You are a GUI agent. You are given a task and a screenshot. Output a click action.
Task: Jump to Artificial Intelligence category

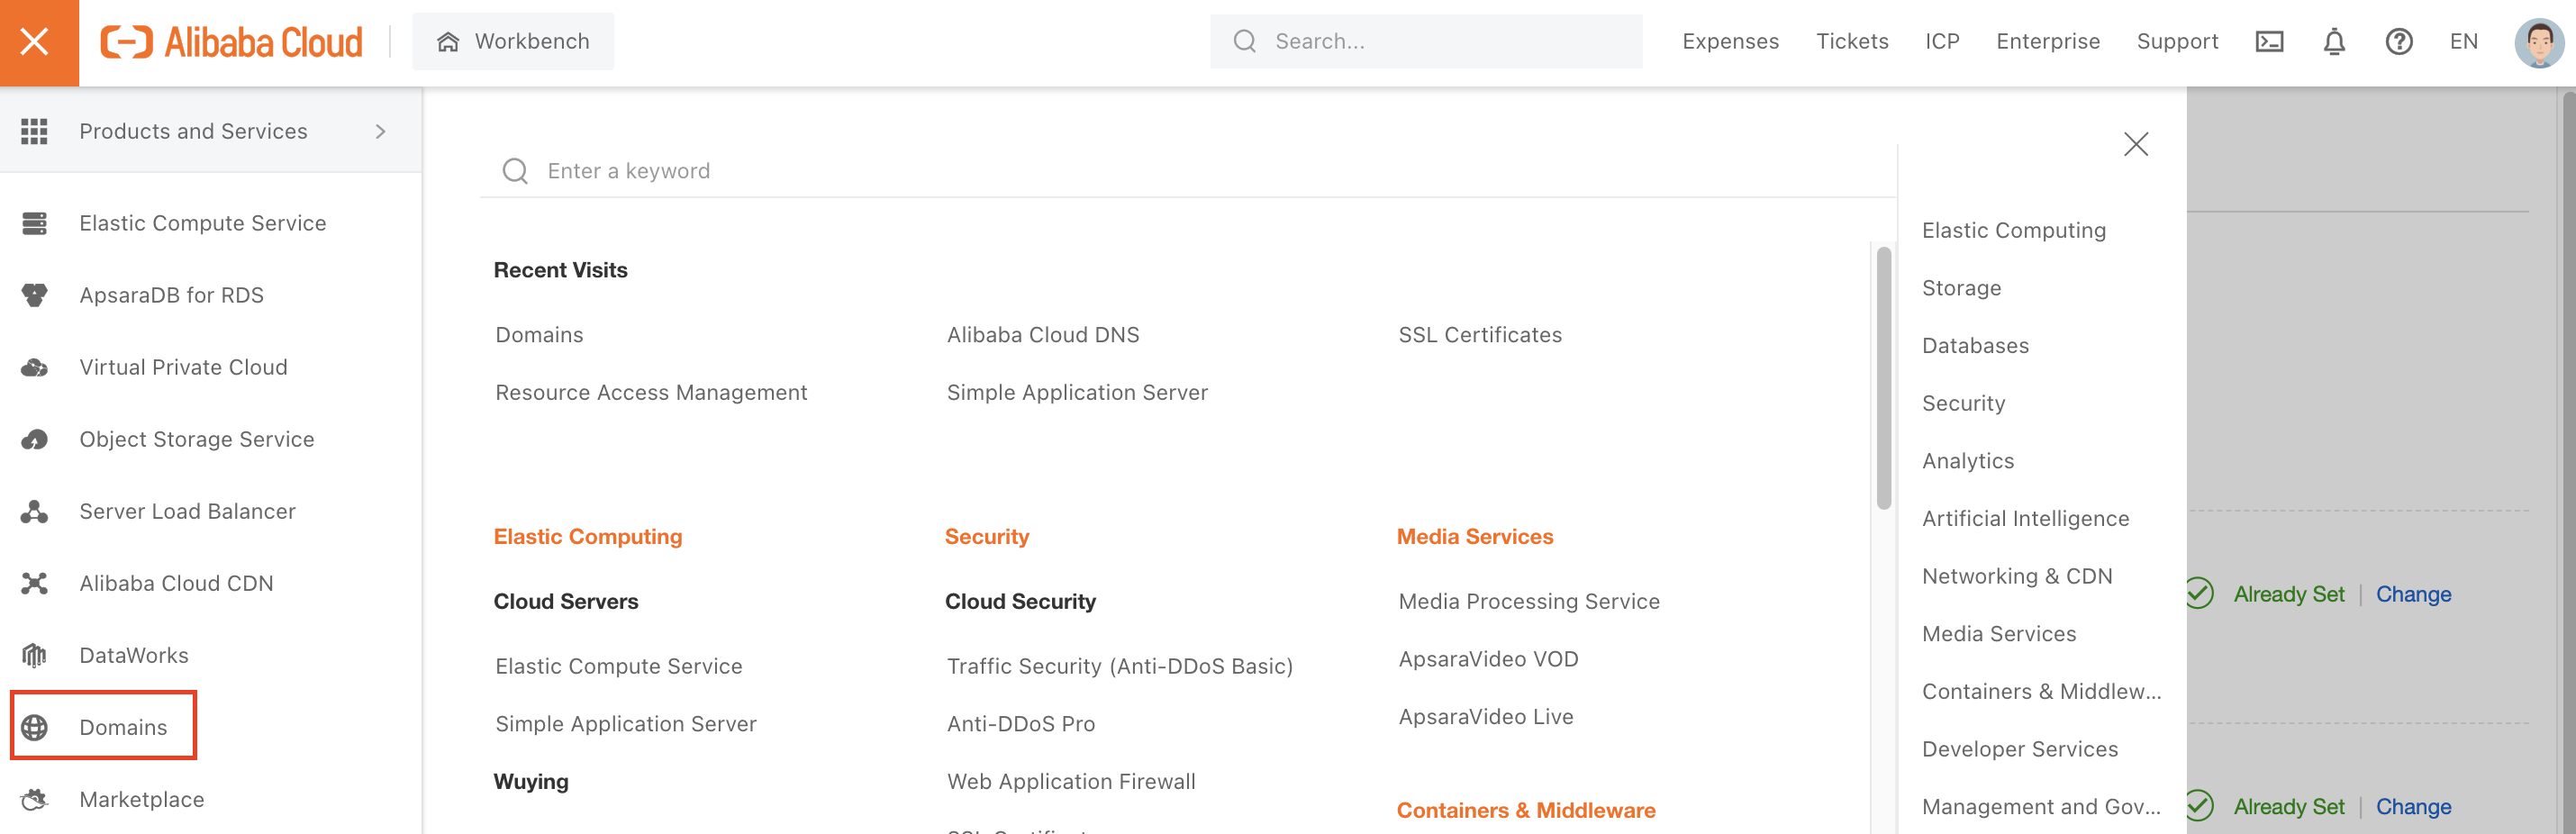pyautogui.click(x=2025, y=519)
